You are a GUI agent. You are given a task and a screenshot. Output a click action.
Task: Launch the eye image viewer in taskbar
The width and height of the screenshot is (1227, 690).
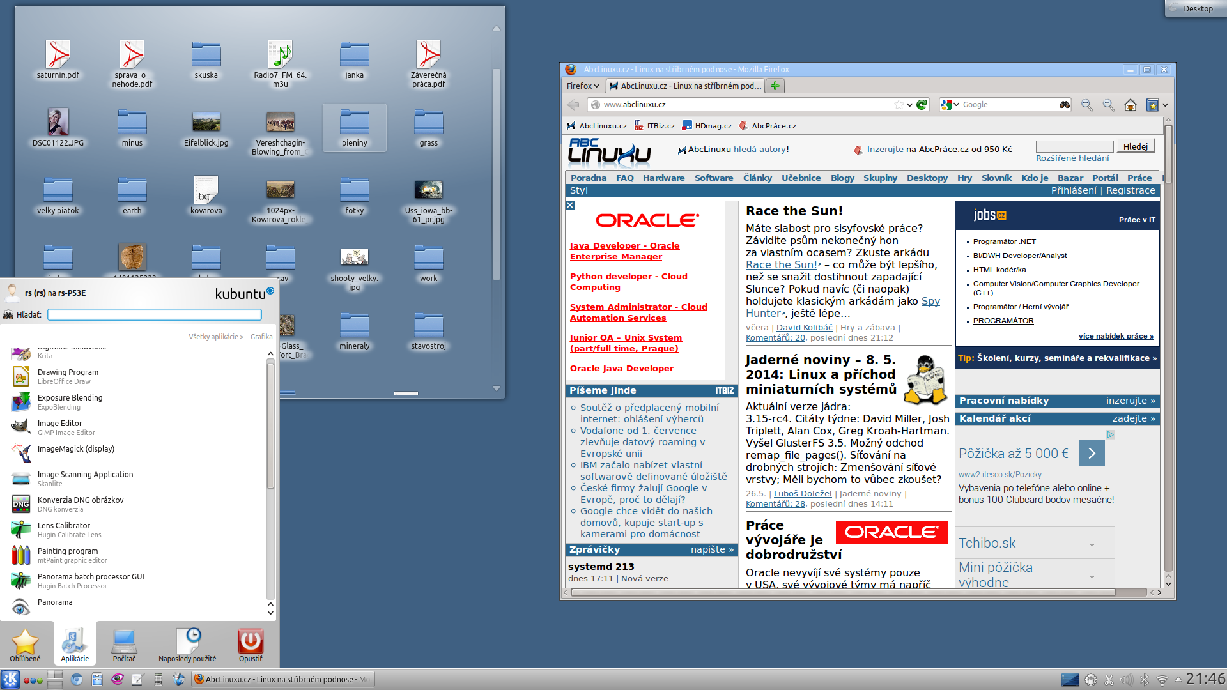point(118,679)
